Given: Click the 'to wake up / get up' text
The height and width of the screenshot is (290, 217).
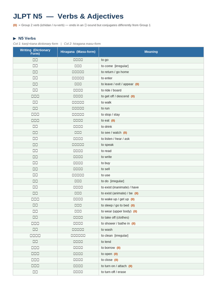Looking at the screenshot, I should tap(115, 199).
